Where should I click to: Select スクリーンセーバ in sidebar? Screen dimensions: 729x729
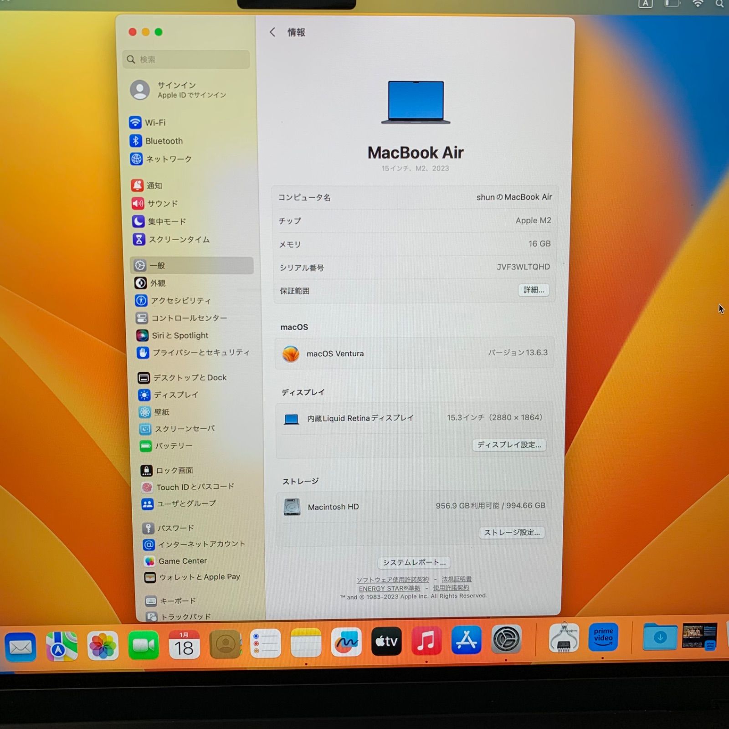tap(177, 429)
